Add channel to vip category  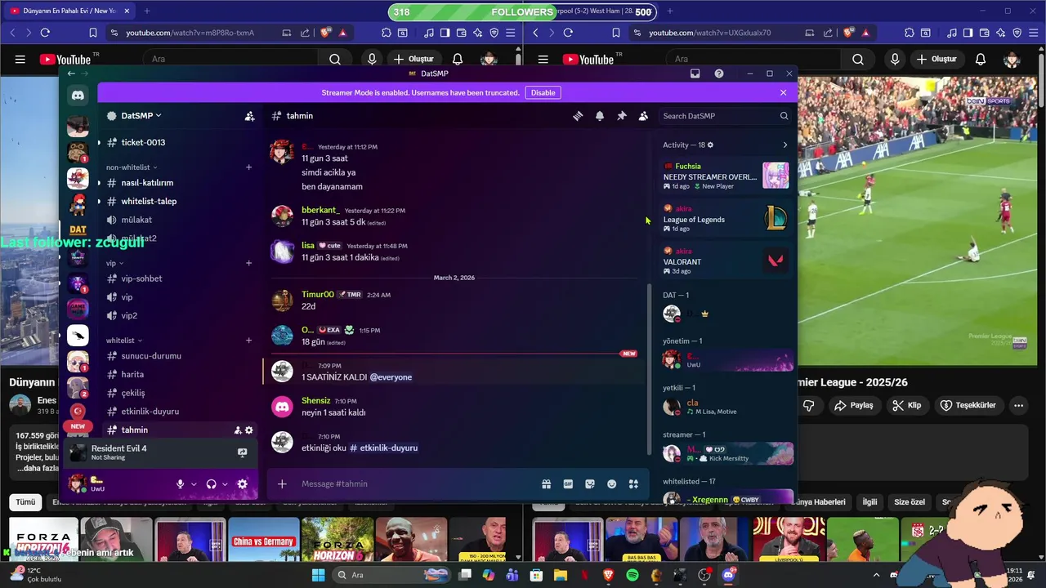point(249,263)
